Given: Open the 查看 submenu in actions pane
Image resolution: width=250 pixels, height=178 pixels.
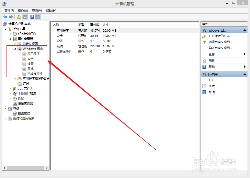Looking at the screenshot, I should coord(224,54).
